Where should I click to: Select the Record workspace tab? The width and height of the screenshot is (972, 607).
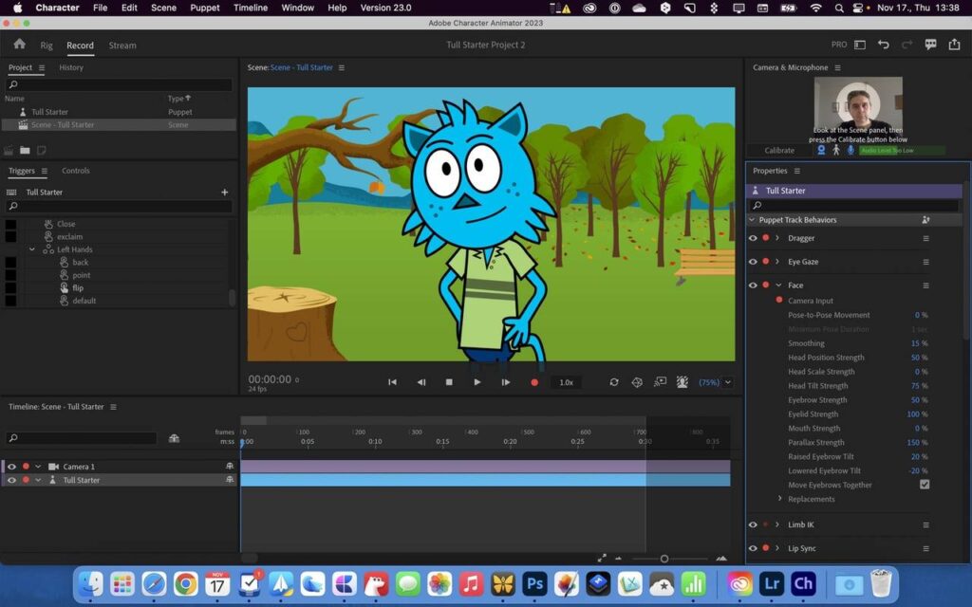pyautogui.click(x=80, y=46)
